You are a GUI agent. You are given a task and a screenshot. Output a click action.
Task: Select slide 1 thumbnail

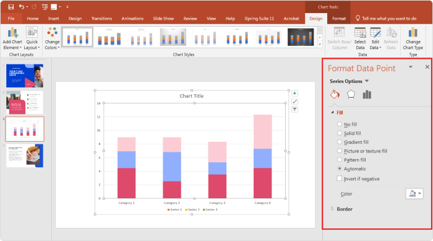click(x=25, y=76)
